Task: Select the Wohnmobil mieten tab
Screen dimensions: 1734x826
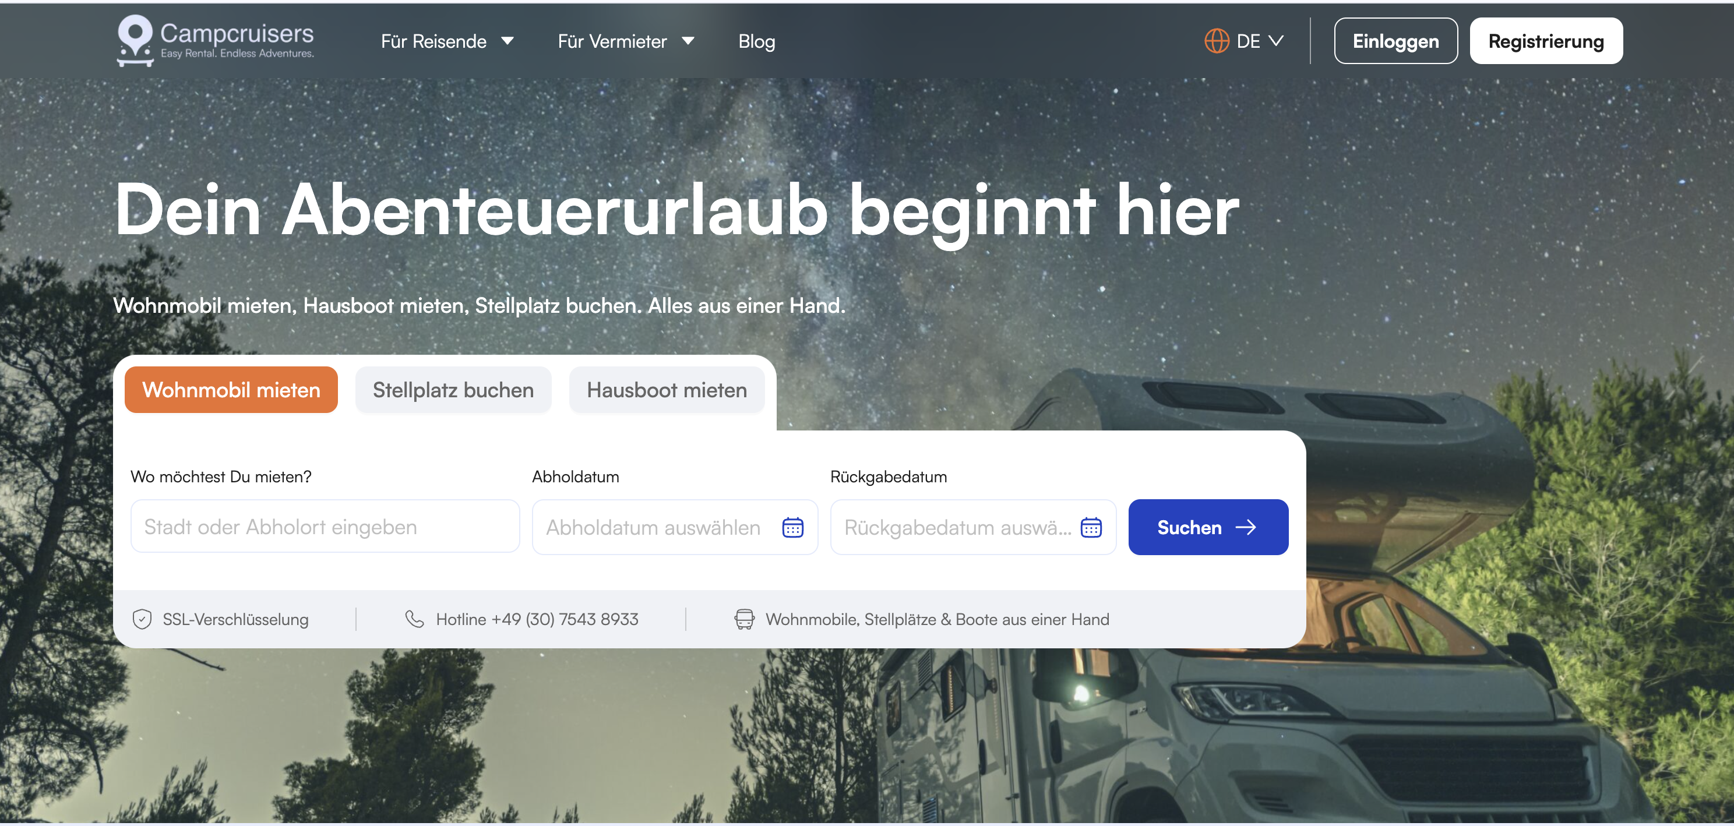Action: click(231, 390)
